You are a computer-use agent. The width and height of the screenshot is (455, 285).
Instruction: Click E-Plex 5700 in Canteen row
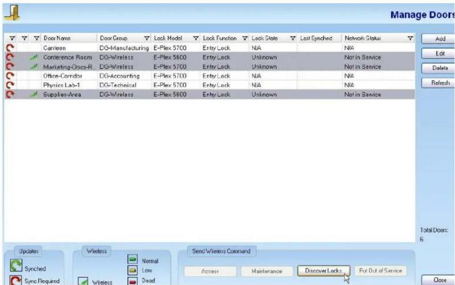170,48
